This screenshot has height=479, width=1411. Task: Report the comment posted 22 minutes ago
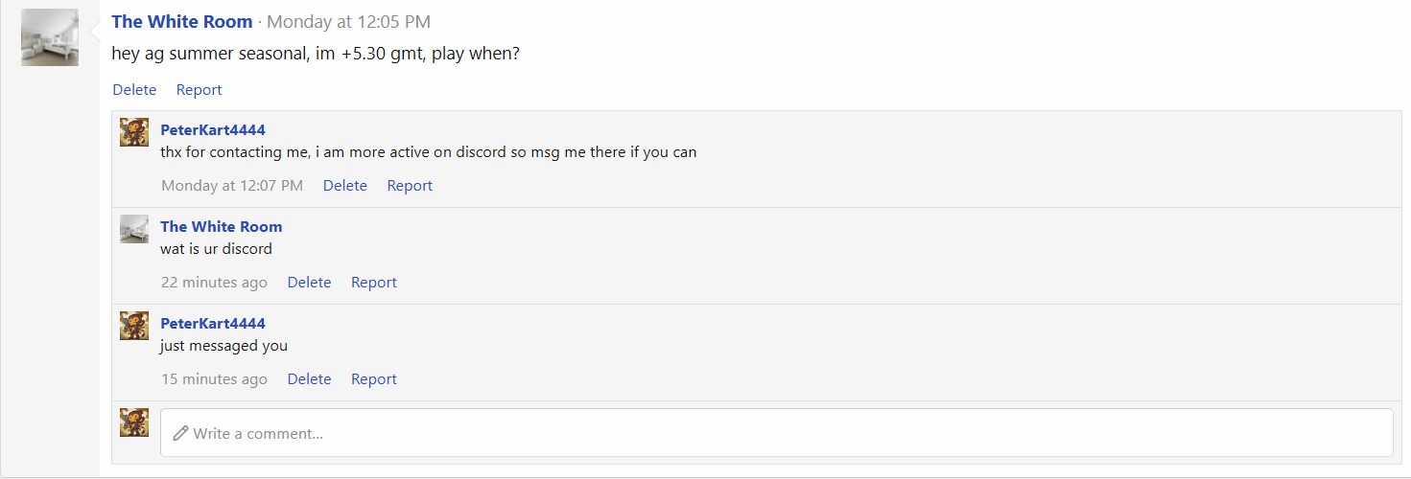coord(374,282)
